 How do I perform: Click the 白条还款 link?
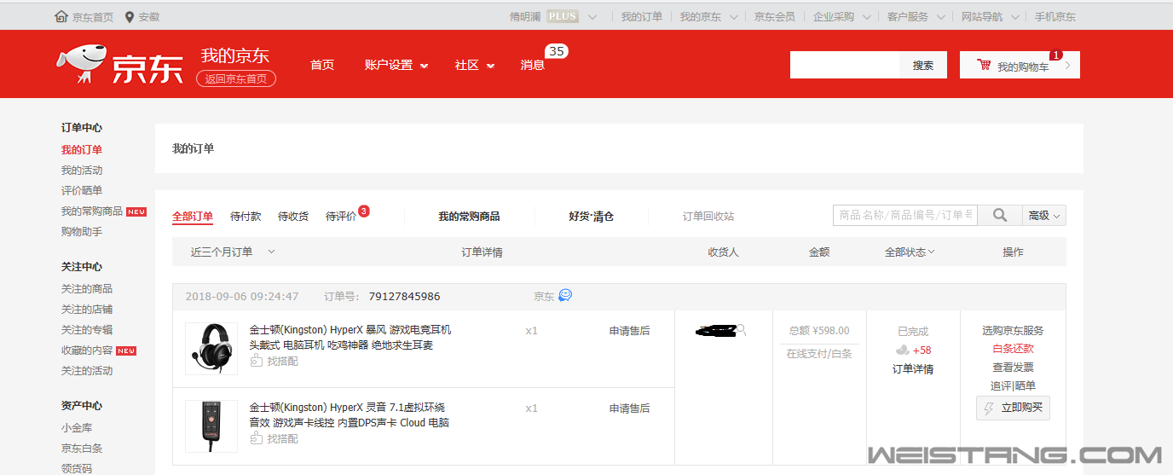(1013, 349)
